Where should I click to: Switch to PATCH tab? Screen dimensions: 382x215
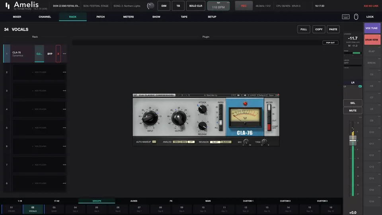point(100,17)
